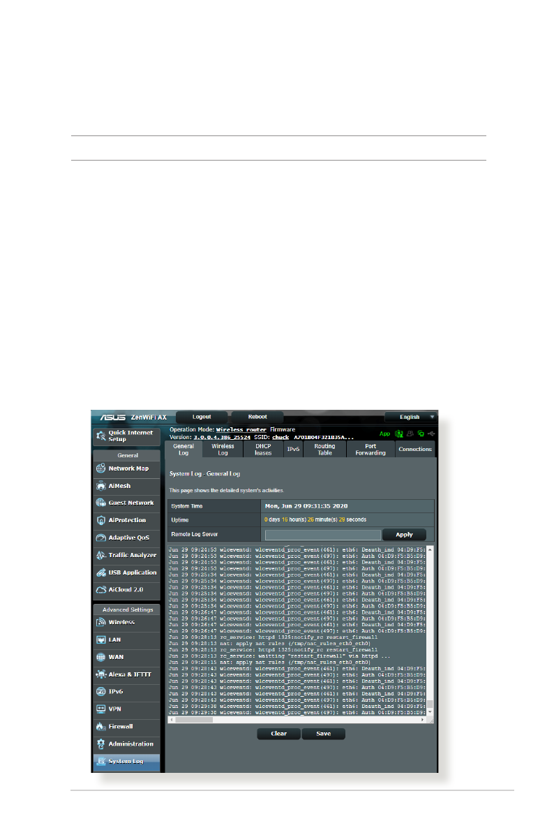Open the AiCloud 2.0 cloud icon
The height and width of the screenshot is (835, 554).
pos(100,590)
